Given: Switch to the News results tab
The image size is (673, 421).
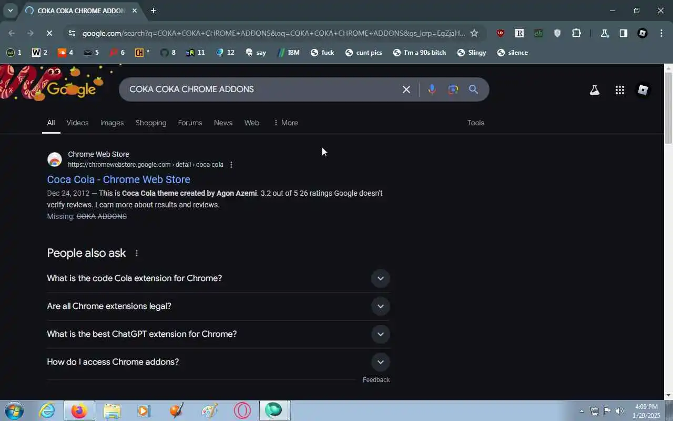Looking at the screenshot, I should tap(223, 123).
